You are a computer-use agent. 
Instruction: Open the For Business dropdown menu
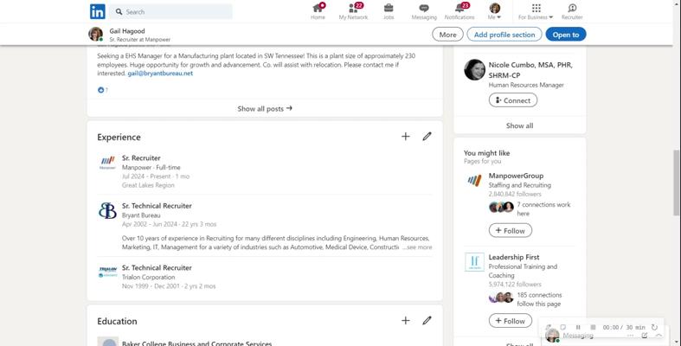tap(536, 12)
